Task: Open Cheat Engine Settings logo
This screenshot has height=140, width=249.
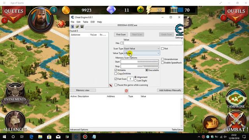Action: [179, 30]
